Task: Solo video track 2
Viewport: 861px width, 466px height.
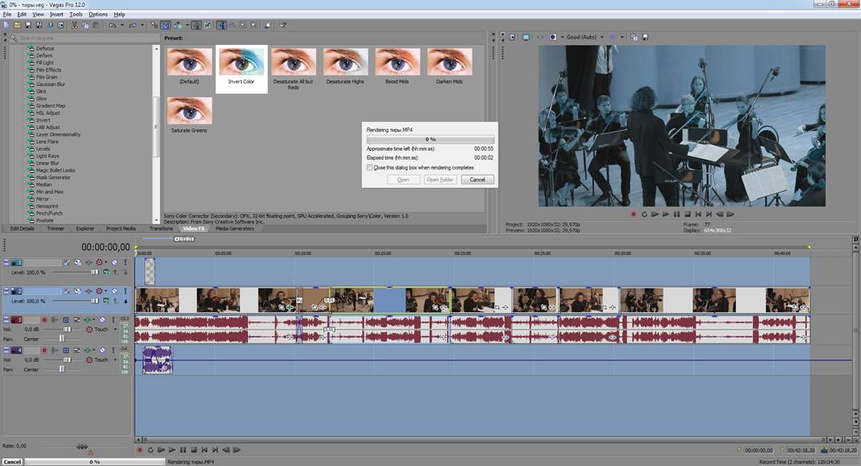Action: [x=125, y=291]
